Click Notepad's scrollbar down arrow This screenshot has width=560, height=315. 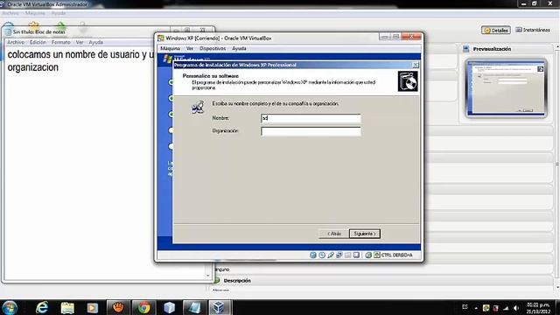[208, 276]
